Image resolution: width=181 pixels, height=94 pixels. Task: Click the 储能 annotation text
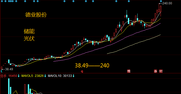pos(29,31)
